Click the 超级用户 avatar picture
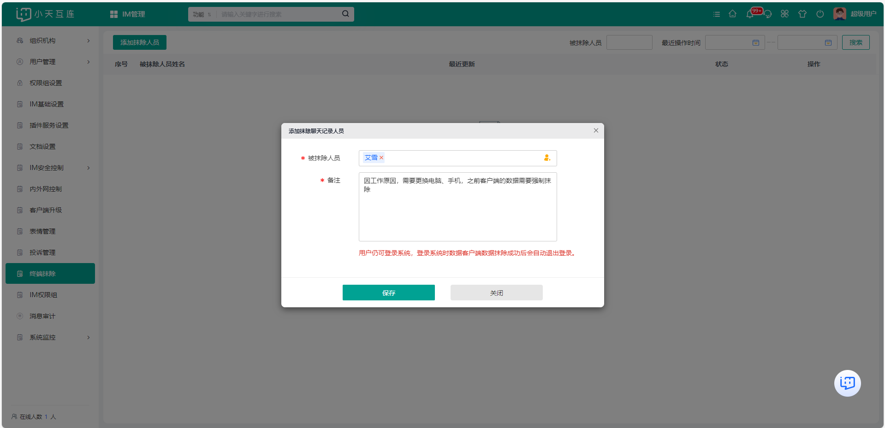 [840, 14]
